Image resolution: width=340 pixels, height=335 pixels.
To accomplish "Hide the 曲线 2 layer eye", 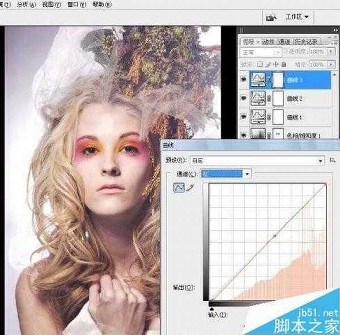I will pyautogui.click(x=244, y=98).
